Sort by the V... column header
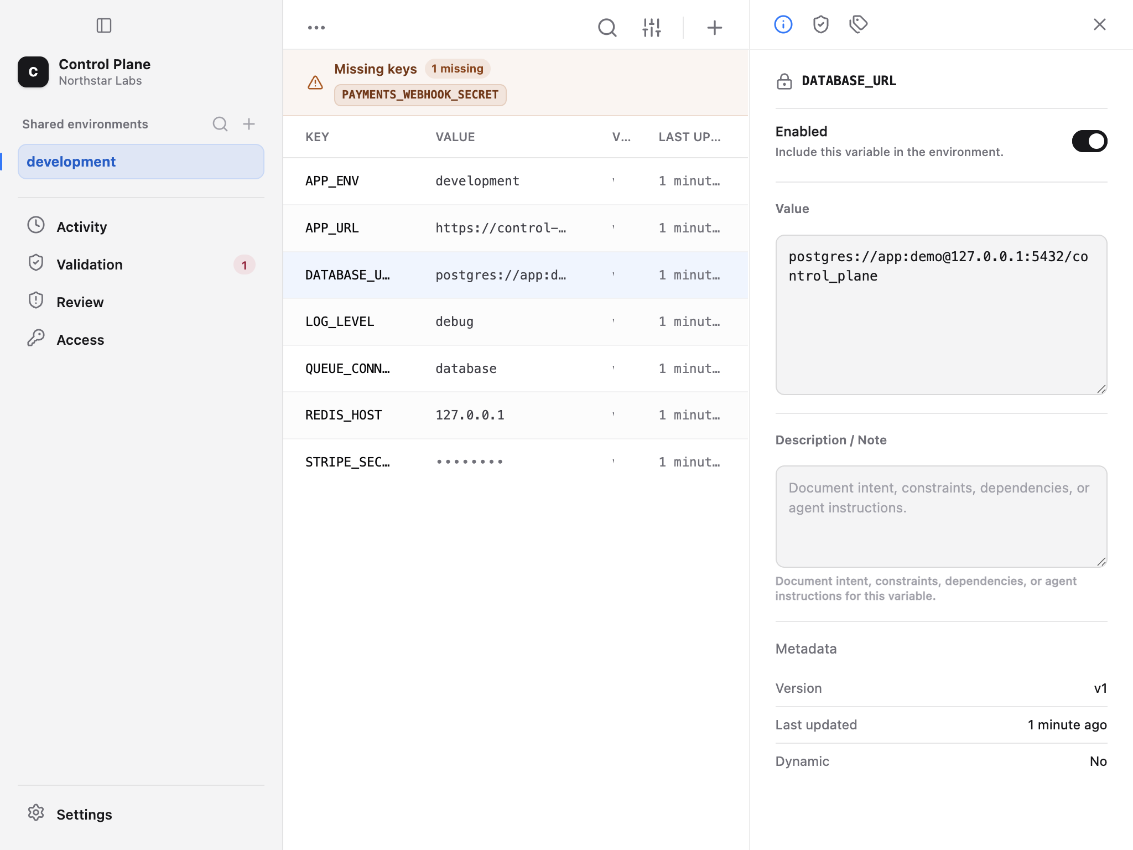 pyautogui.click(x=621, y=137)
